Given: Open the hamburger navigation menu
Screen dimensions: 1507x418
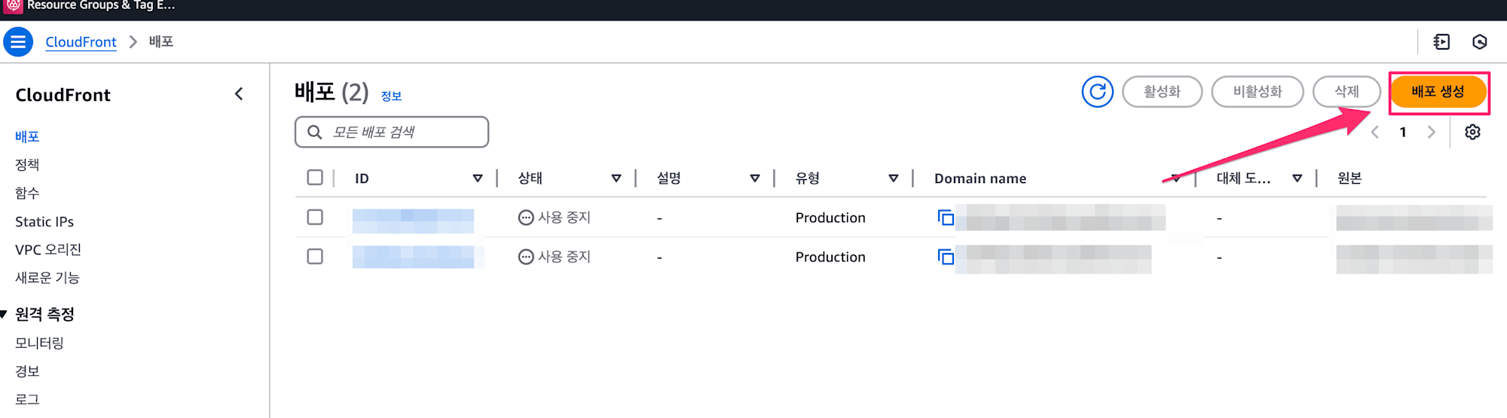Looking at the screenshot, I should click(18, 41).
